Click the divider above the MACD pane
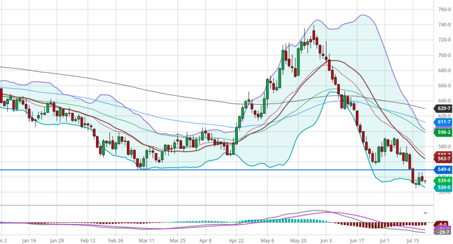 click(212, 206)
